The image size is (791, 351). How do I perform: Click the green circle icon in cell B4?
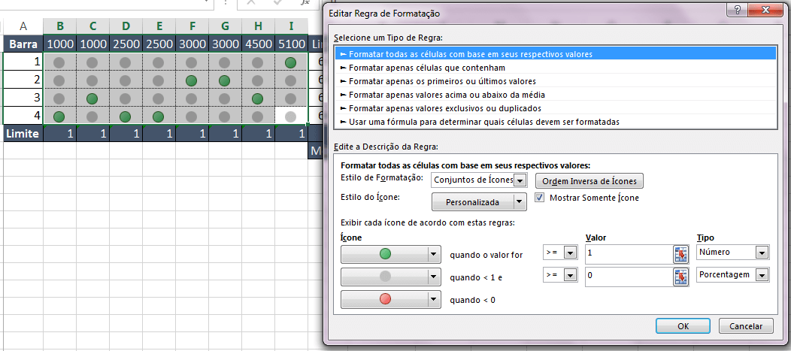tap(59, 116)
